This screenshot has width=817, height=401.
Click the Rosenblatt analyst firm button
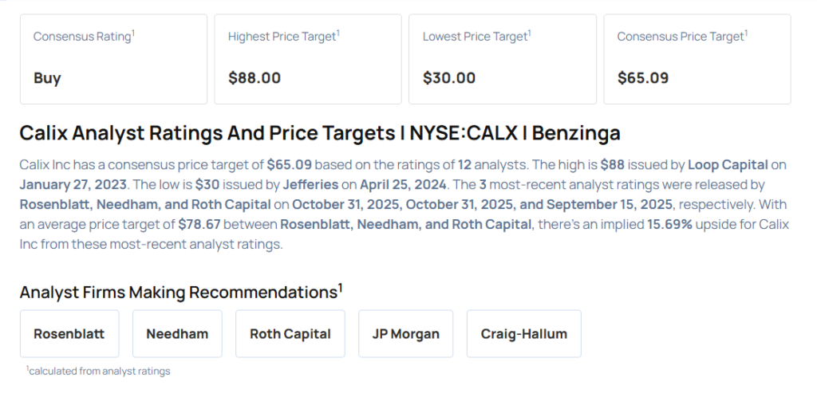click(69, 334)
